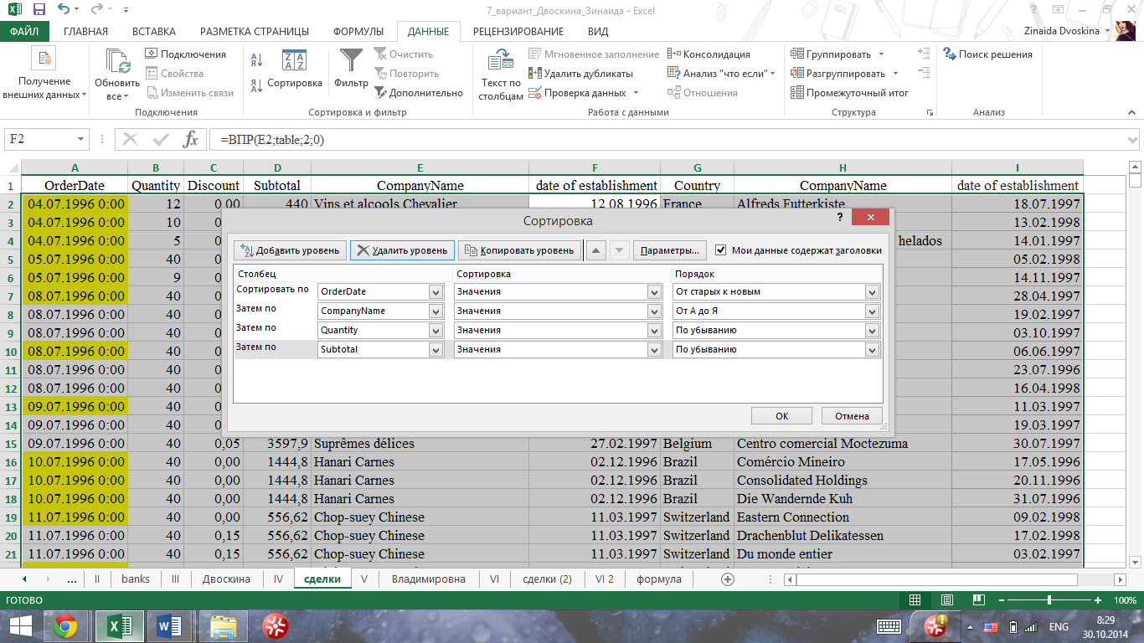Open the Сортировка ribbon button
Screen dimensions: 1144x643
295,69
